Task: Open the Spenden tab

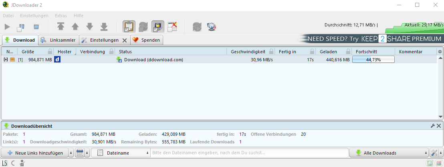Action: pyautogui.click(x=147, y=40)
